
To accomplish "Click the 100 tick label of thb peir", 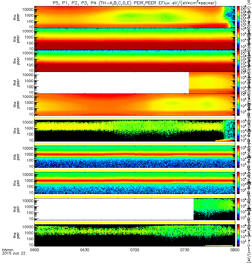I will (x=30, y=160).
